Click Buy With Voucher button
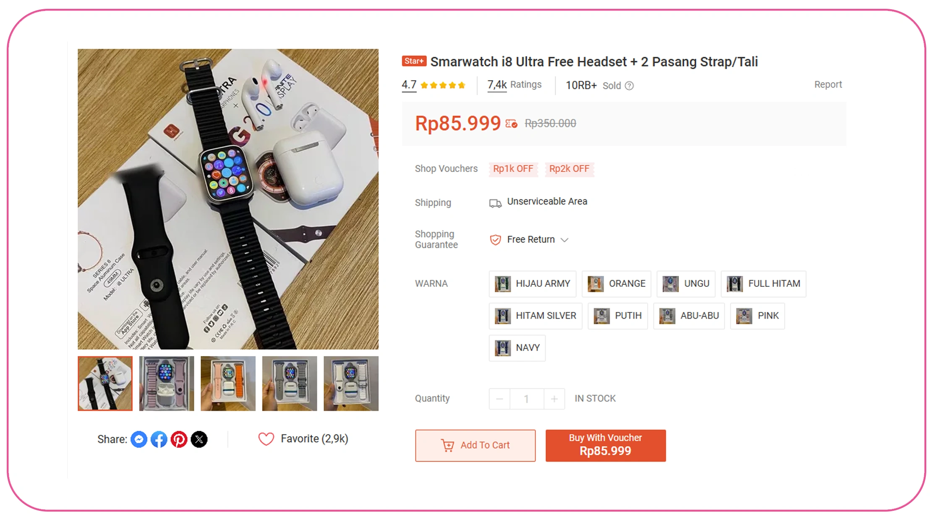Screen dimensions: 933x520 pyautogui.click(x=605, y=445)
